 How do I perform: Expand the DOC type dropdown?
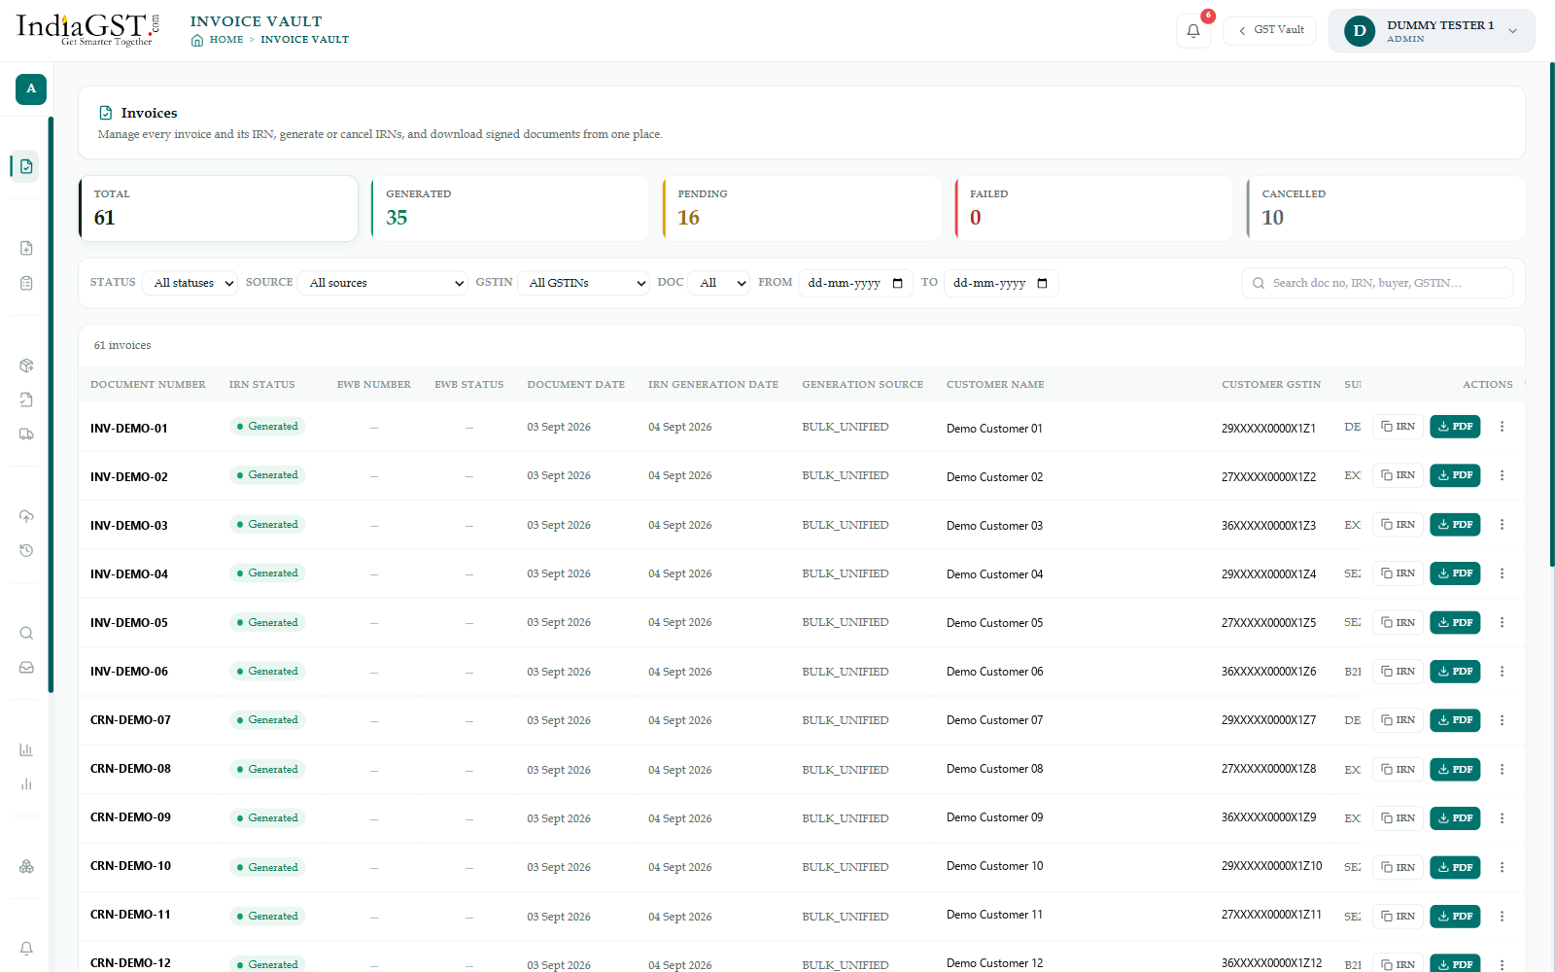(718, 283)
